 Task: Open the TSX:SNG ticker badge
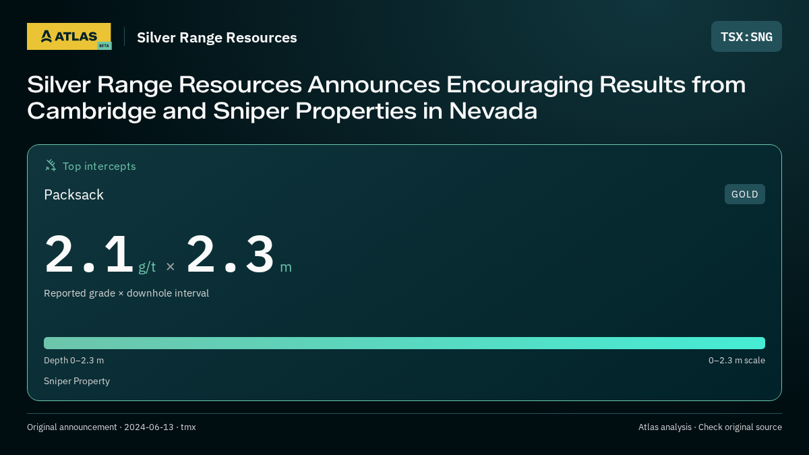(x=746, y=36)
